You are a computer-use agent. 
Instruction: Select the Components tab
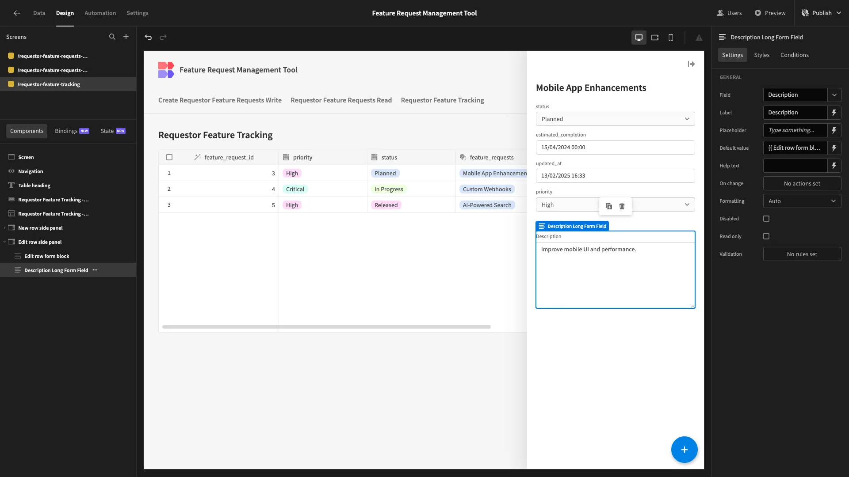click(27, 131)
